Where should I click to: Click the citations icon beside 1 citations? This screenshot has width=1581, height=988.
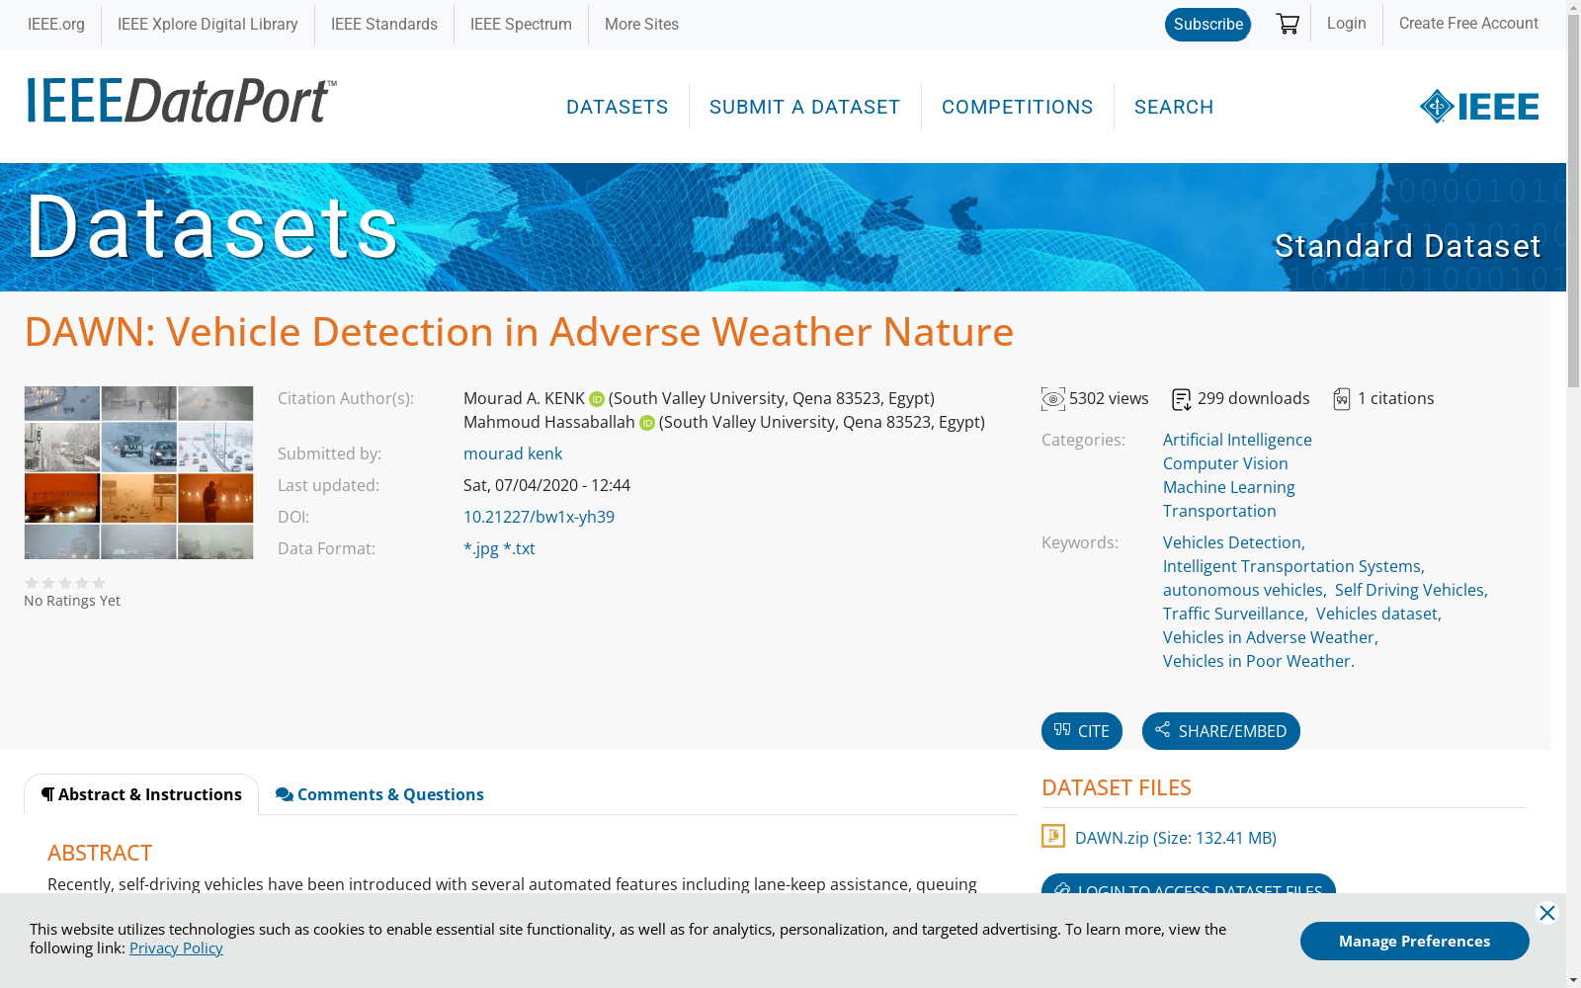click(x=1342, y=399)
